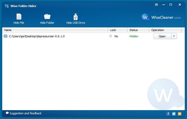Close the Wise Folder Hider window
Screen dimensions: 187x119
[180, 5]
